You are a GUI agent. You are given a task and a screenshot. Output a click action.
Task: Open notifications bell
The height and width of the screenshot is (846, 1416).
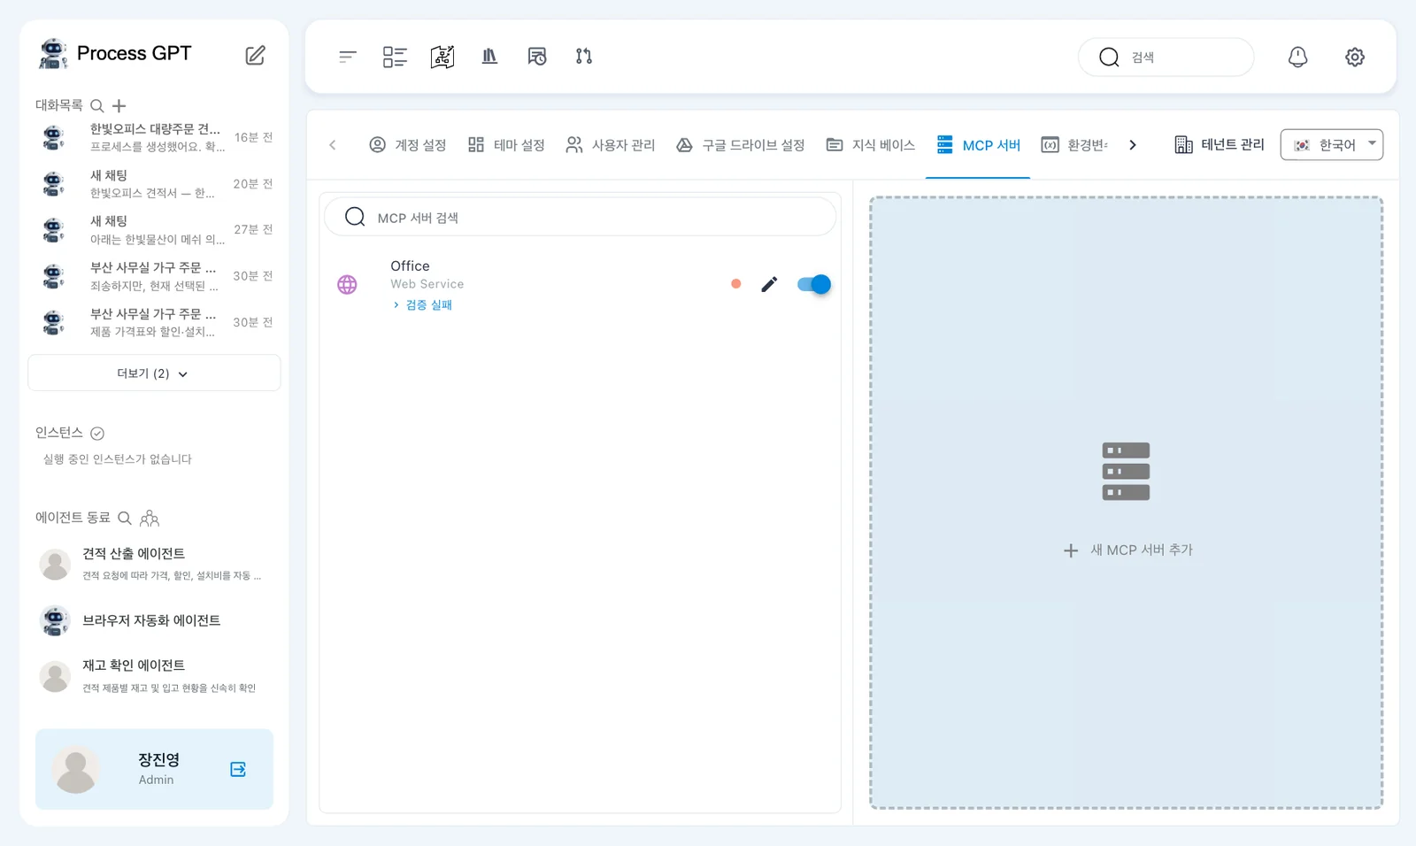point(1297,57)
